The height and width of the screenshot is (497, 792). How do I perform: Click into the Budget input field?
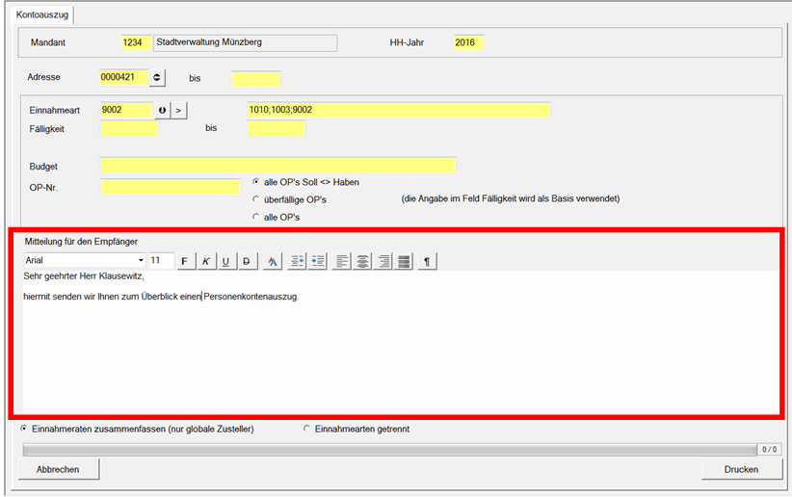[277, 166]
